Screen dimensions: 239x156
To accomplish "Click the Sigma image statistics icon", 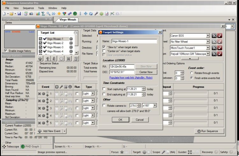I will [43, 14].
